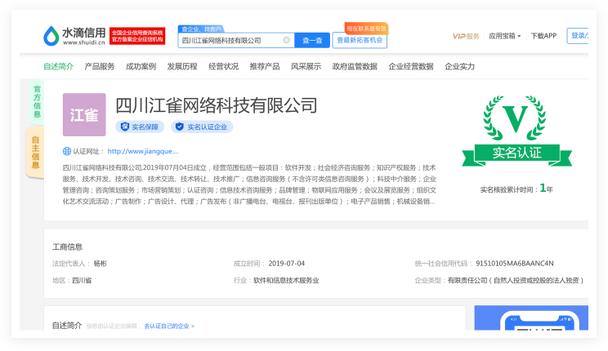Select the 官方信息 side tab

tap(37, 100)
